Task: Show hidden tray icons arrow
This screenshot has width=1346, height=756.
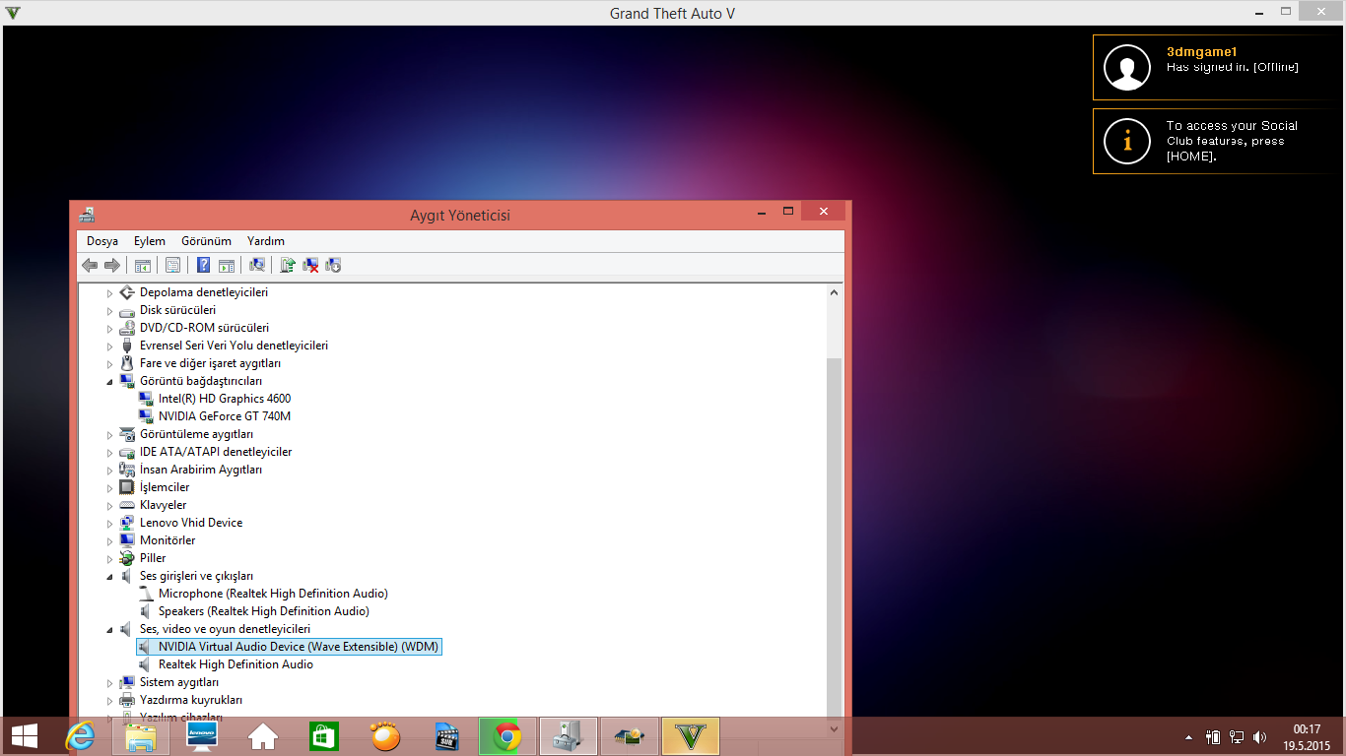Action: 1189,736
